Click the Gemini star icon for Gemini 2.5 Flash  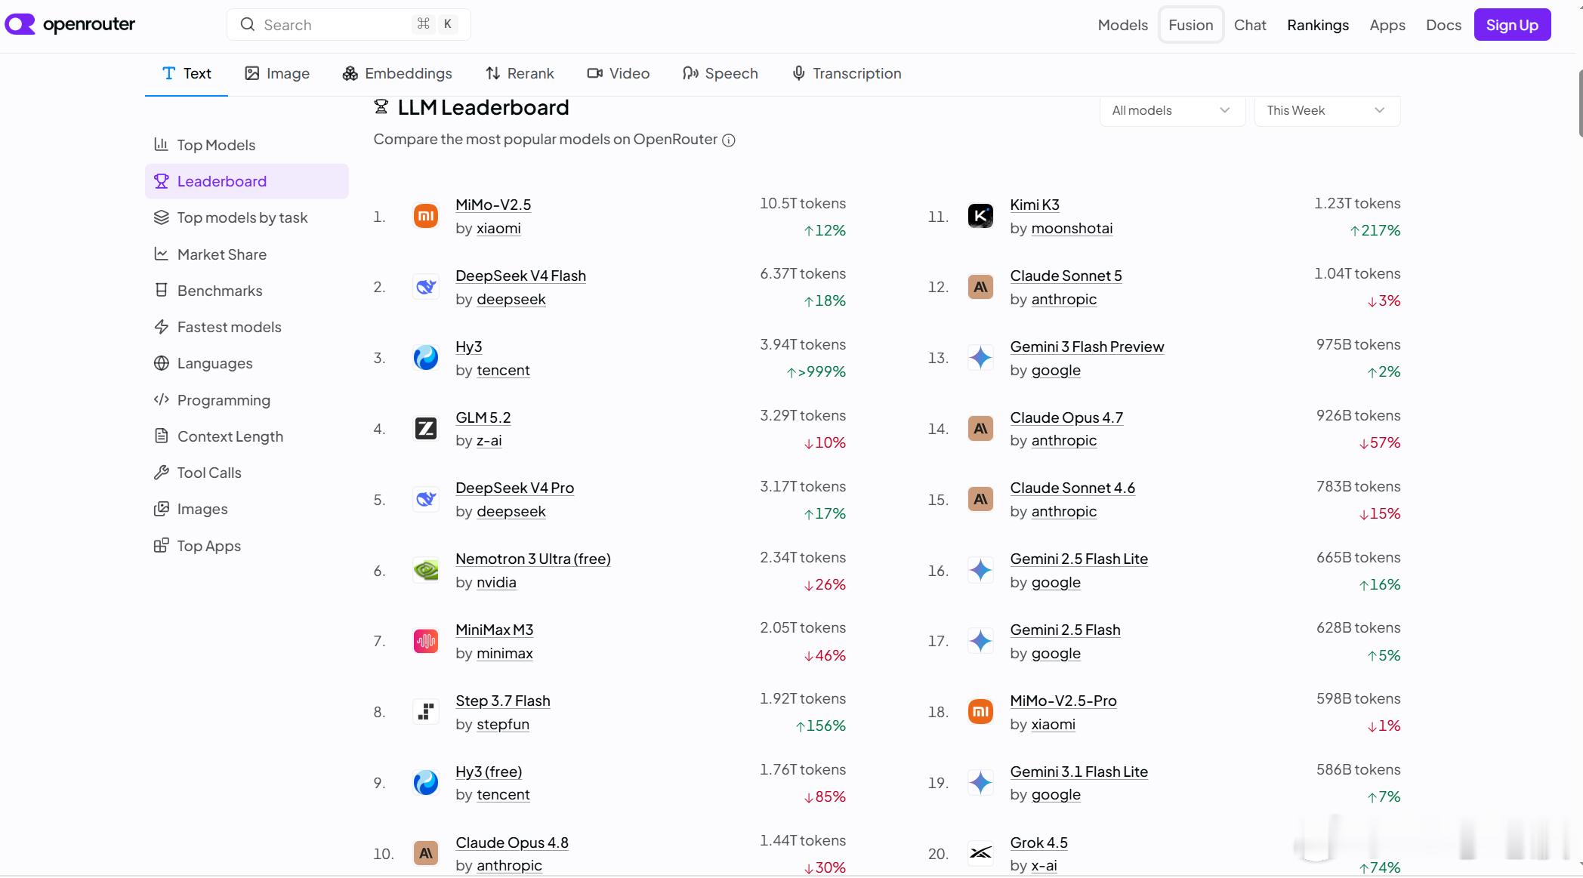click(980, 641)
